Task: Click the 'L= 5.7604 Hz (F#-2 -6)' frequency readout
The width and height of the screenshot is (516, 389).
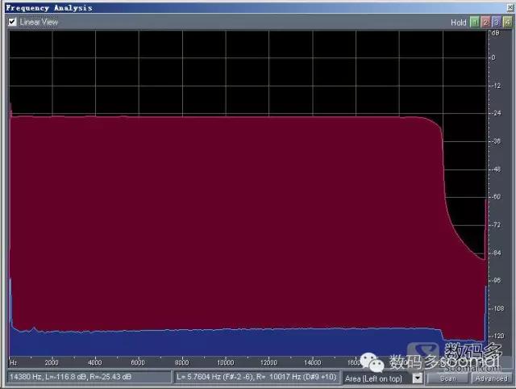Action: (x=256, y=377)
